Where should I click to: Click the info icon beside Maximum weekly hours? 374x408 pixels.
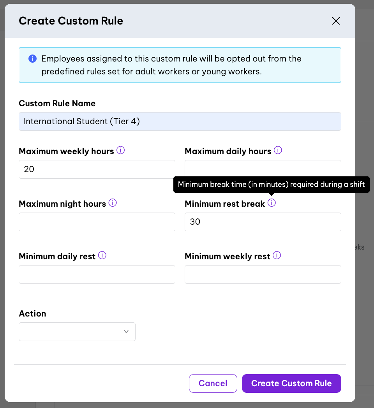pos(121,150)
